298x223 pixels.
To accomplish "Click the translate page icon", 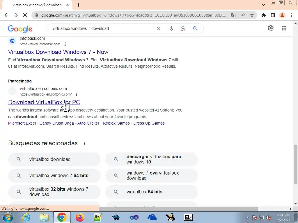I will pos(233,15).
